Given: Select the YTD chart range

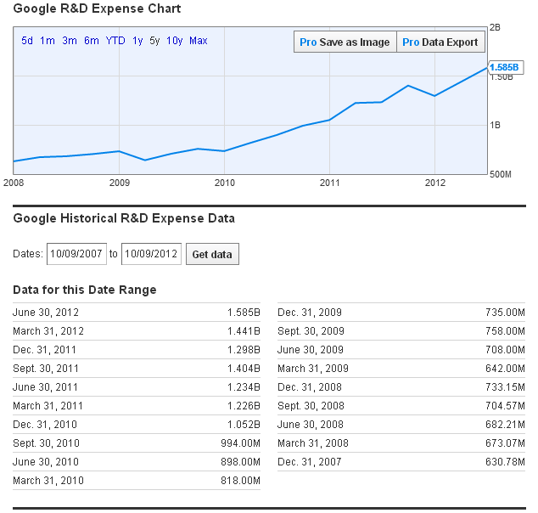Looking at the screenshot, I should click(115, 41).
